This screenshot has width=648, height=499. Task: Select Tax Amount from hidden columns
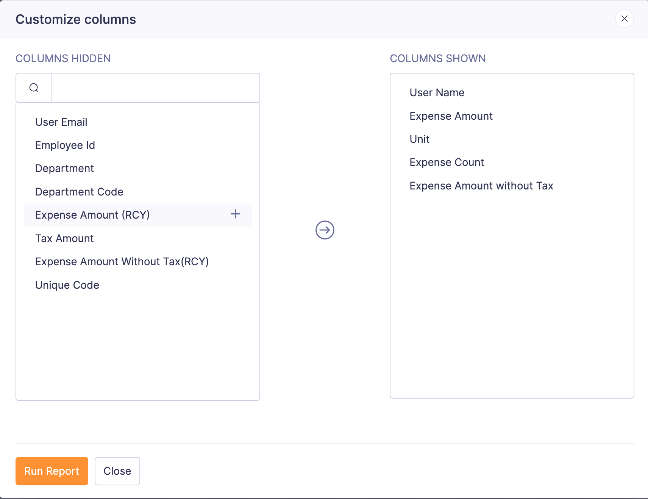click(x=64, y=238)
